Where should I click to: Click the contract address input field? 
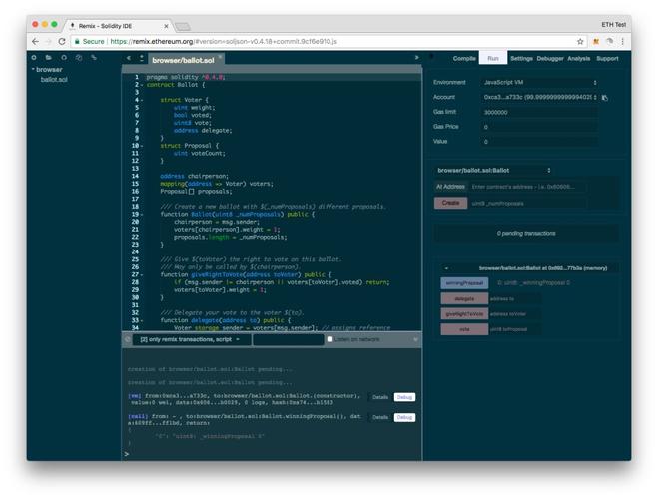coord(528,187)
